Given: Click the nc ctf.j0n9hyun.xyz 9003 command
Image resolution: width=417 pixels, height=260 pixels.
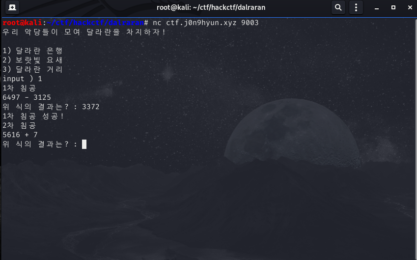Looking at the screenshot, I should [x=206, y=23].
